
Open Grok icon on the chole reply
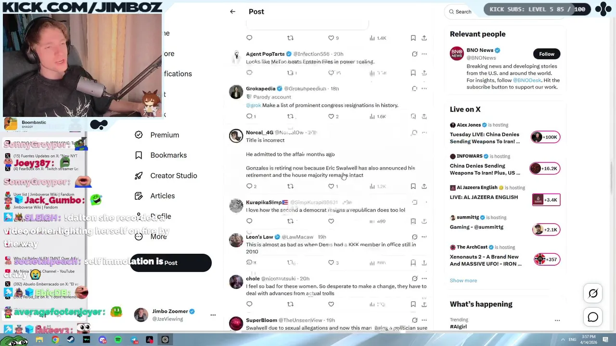pos(414,278)
